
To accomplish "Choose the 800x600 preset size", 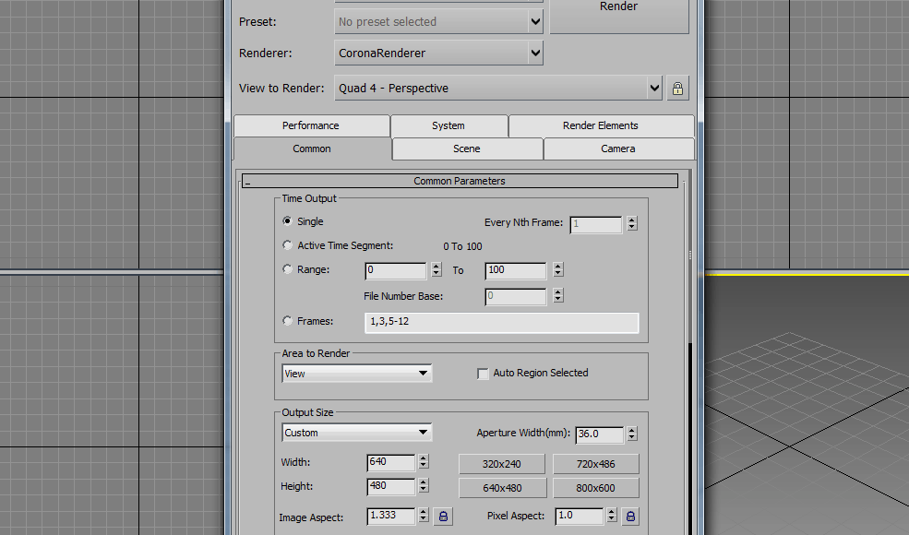I will 595,488.
